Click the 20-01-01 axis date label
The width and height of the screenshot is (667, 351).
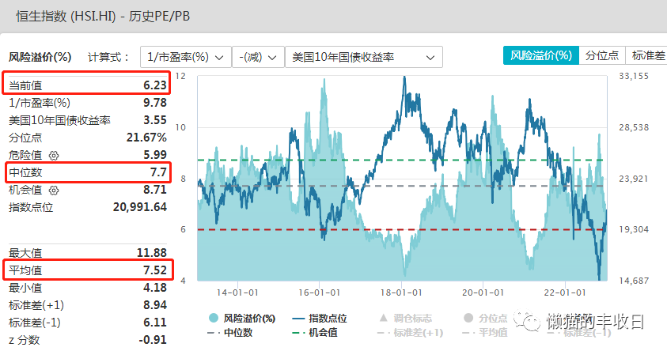click(x=483, y=292)
